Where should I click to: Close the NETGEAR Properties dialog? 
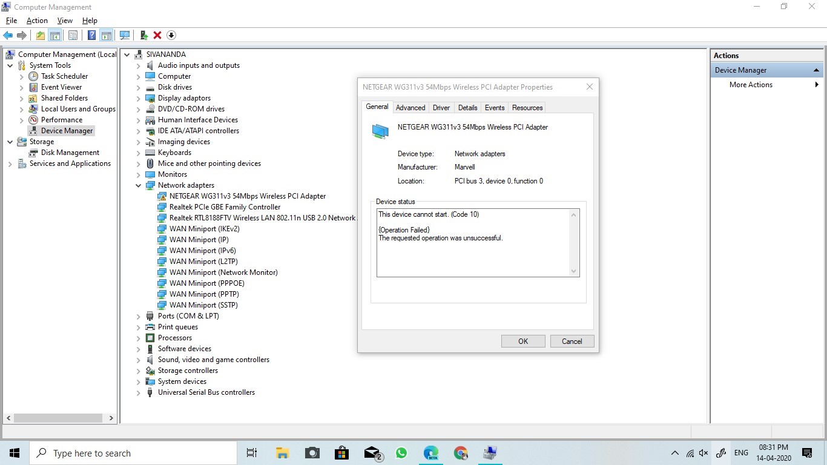(x=590, y=87)
